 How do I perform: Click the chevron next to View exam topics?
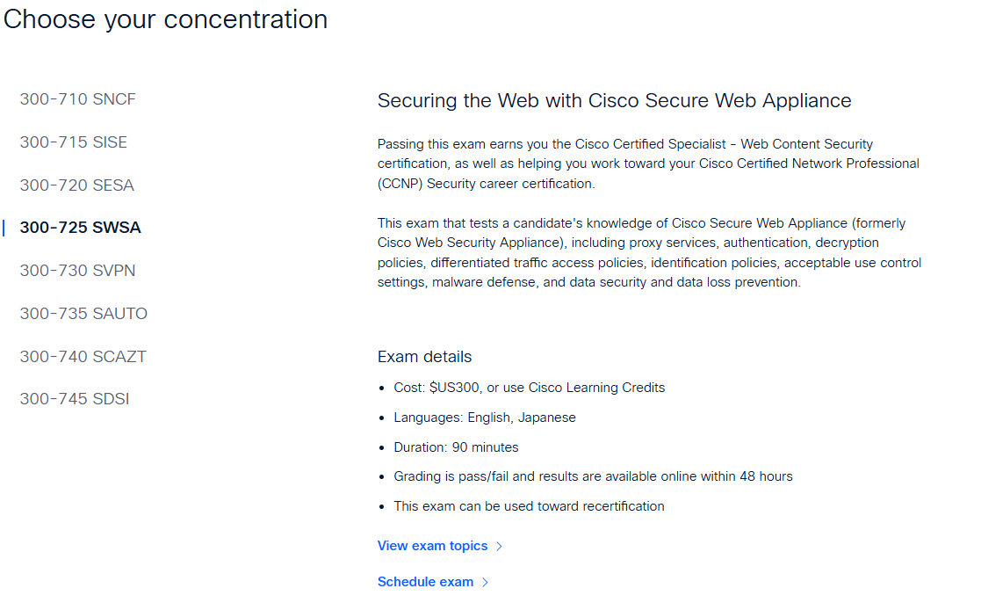point(499,545)
